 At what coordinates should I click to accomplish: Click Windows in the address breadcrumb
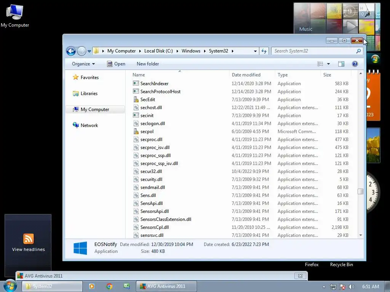click(x=191, y=51)
